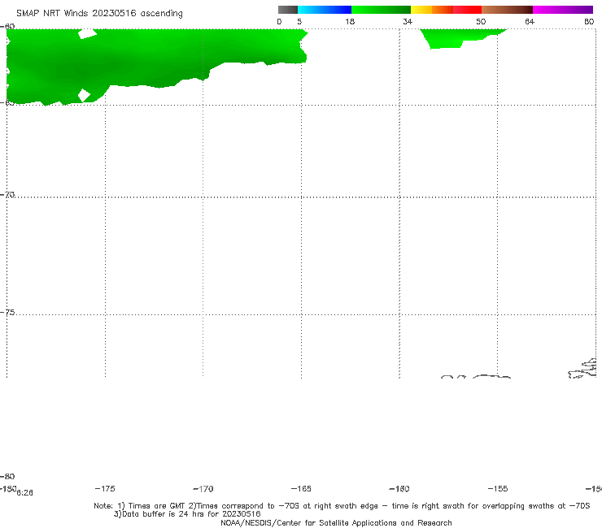The image size is (602, 528).
Task: Click the color bar label '18'
Action: tap(350, 22)
